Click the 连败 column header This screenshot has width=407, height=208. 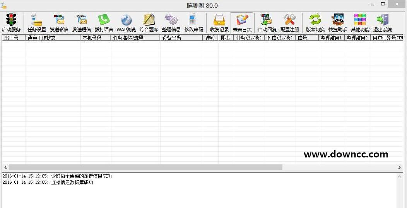210,38
